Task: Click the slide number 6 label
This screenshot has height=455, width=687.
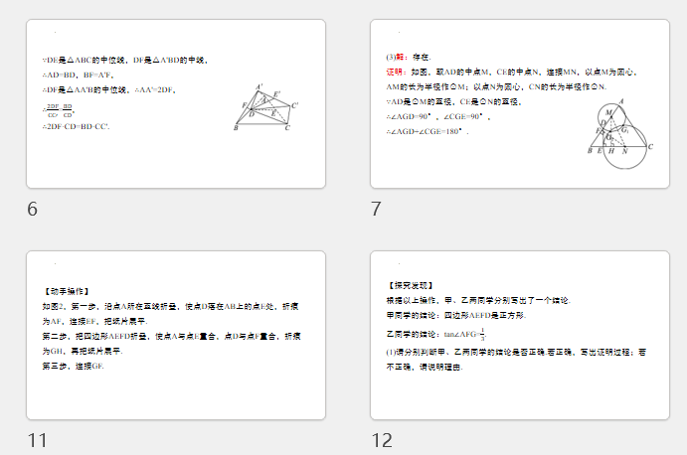Action: [33, 210]
